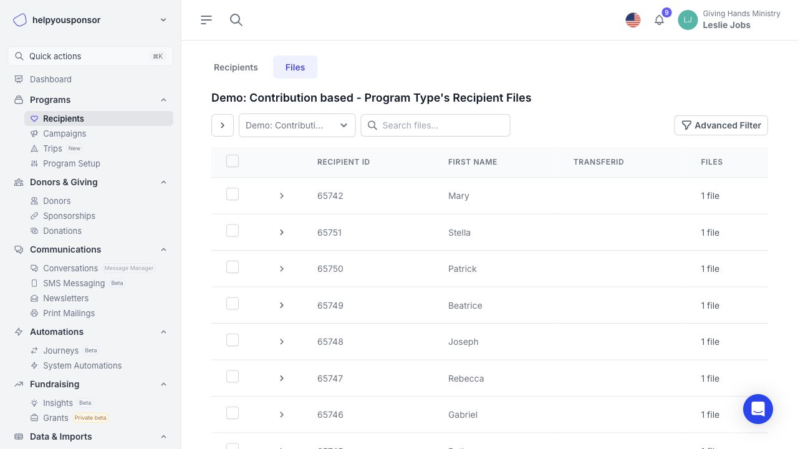Check the box for recipient 65749
The height and width of the screenshot is (449, 798).
(233, 304)
